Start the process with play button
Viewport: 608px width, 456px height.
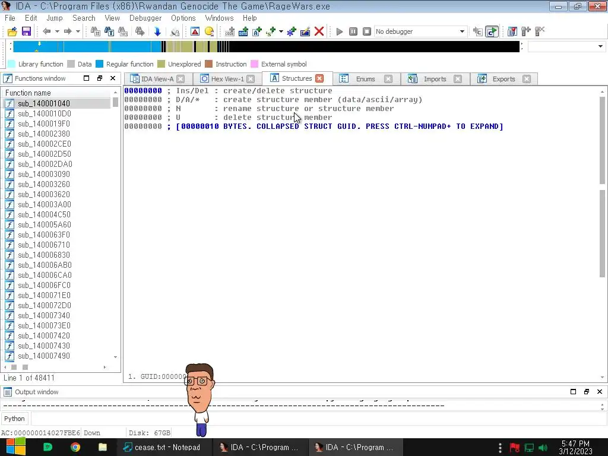tap(339, 31)
